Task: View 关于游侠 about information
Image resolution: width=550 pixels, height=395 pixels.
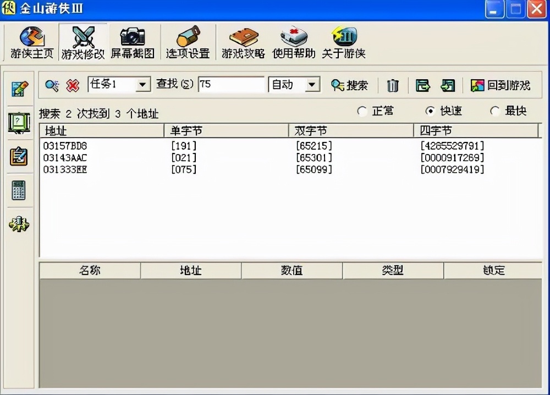Action: [x=344, y=41]
